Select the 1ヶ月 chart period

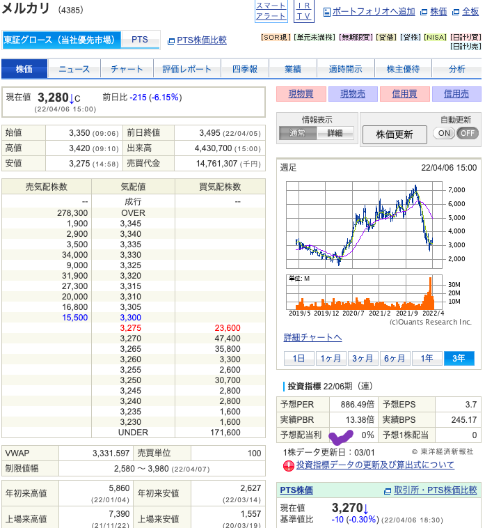331,358
